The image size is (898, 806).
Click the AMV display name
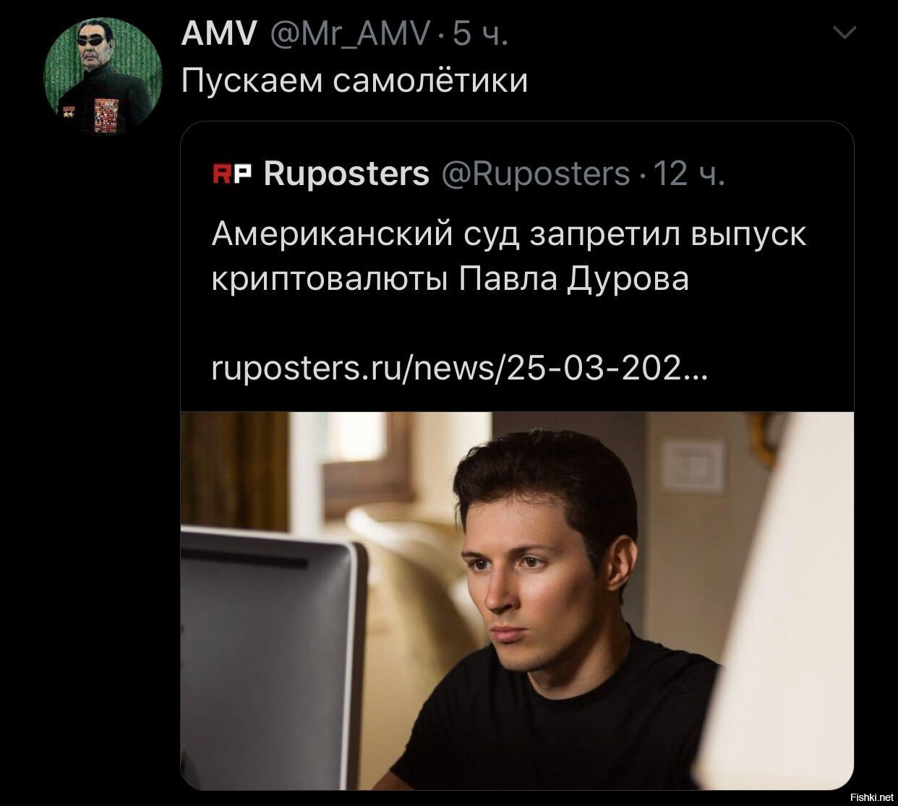click(x=216, y=34)
